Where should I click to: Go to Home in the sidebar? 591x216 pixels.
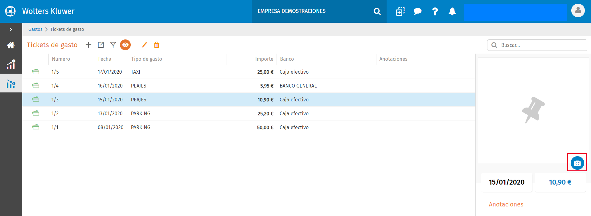pos(11,45)
